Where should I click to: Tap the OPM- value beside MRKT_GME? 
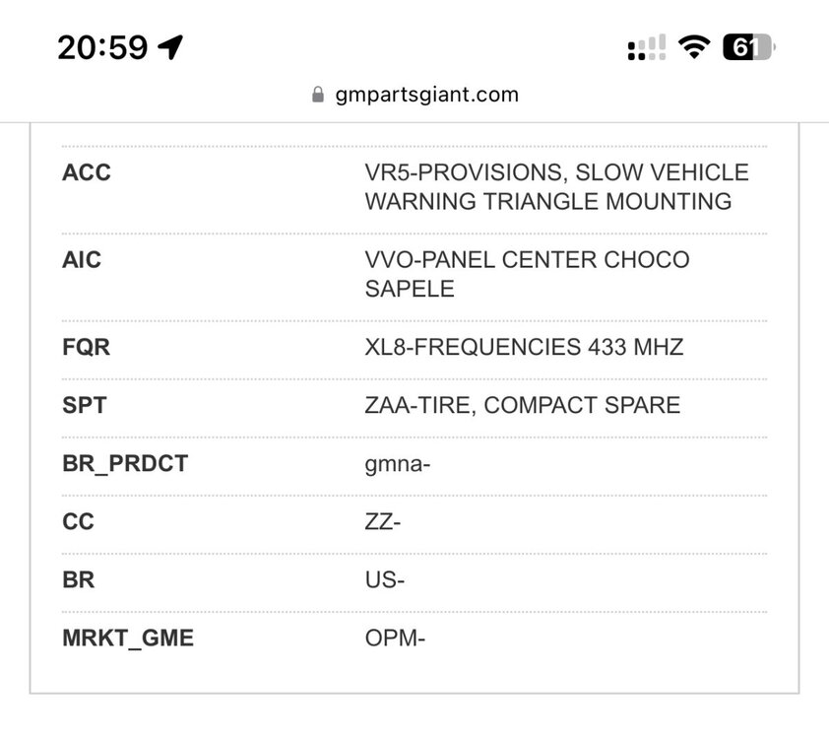click(395, 638)
